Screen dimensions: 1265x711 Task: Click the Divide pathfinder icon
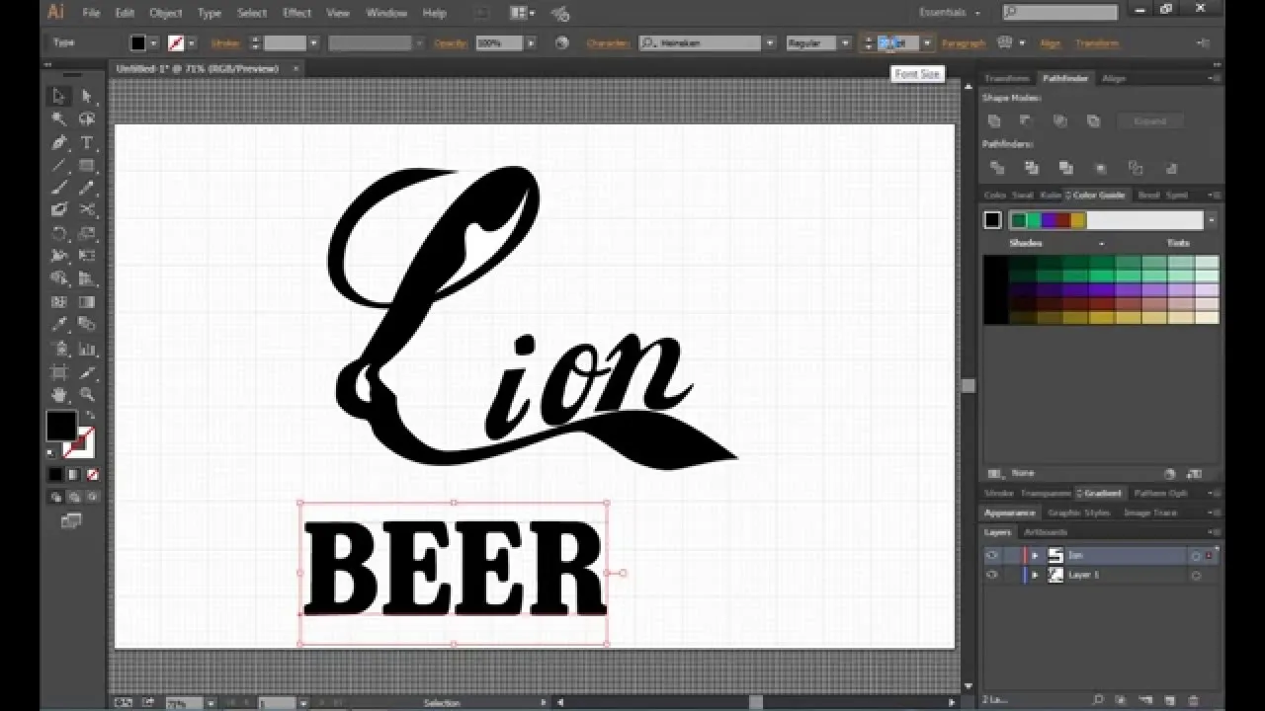coord(997,168)
